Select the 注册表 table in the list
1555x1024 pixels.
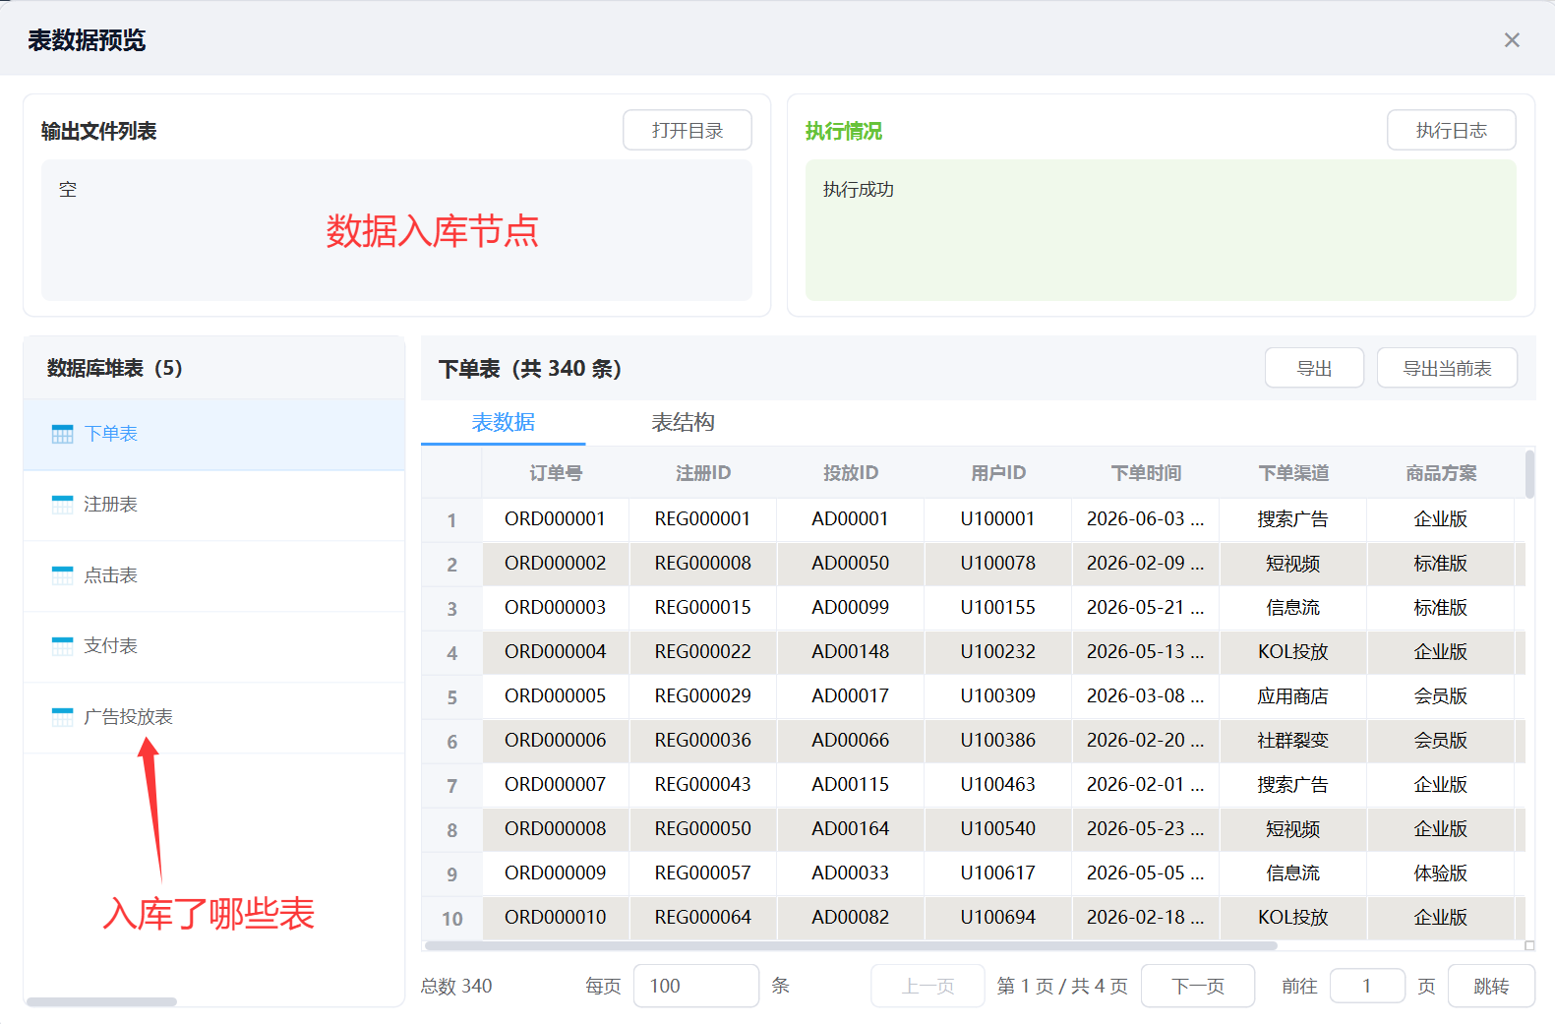[x=110, y=505]
